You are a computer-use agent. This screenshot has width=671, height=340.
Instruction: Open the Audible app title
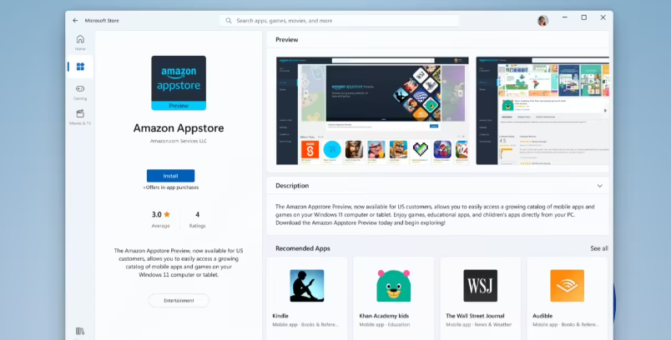click(542, 316)
